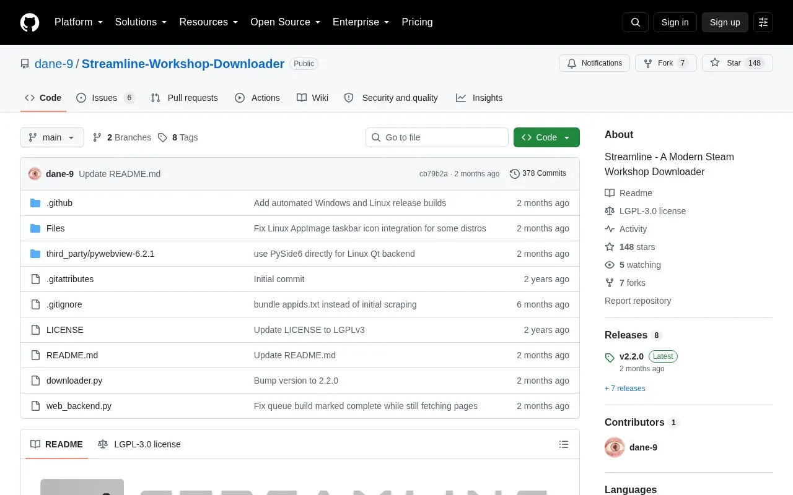Open the web_backend.py file
This screenshot has width=793, height=495.
[x=79, y=406]
